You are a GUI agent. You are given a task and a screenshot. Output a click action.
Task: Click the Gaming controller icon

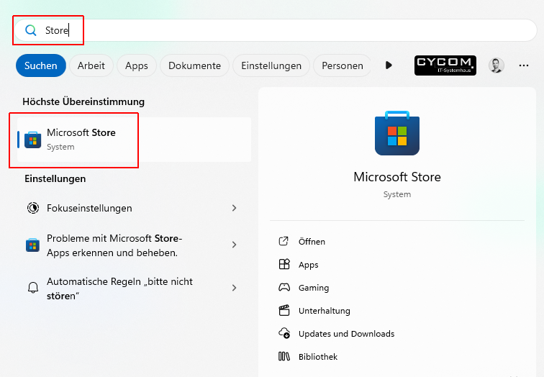click(284, 287)
